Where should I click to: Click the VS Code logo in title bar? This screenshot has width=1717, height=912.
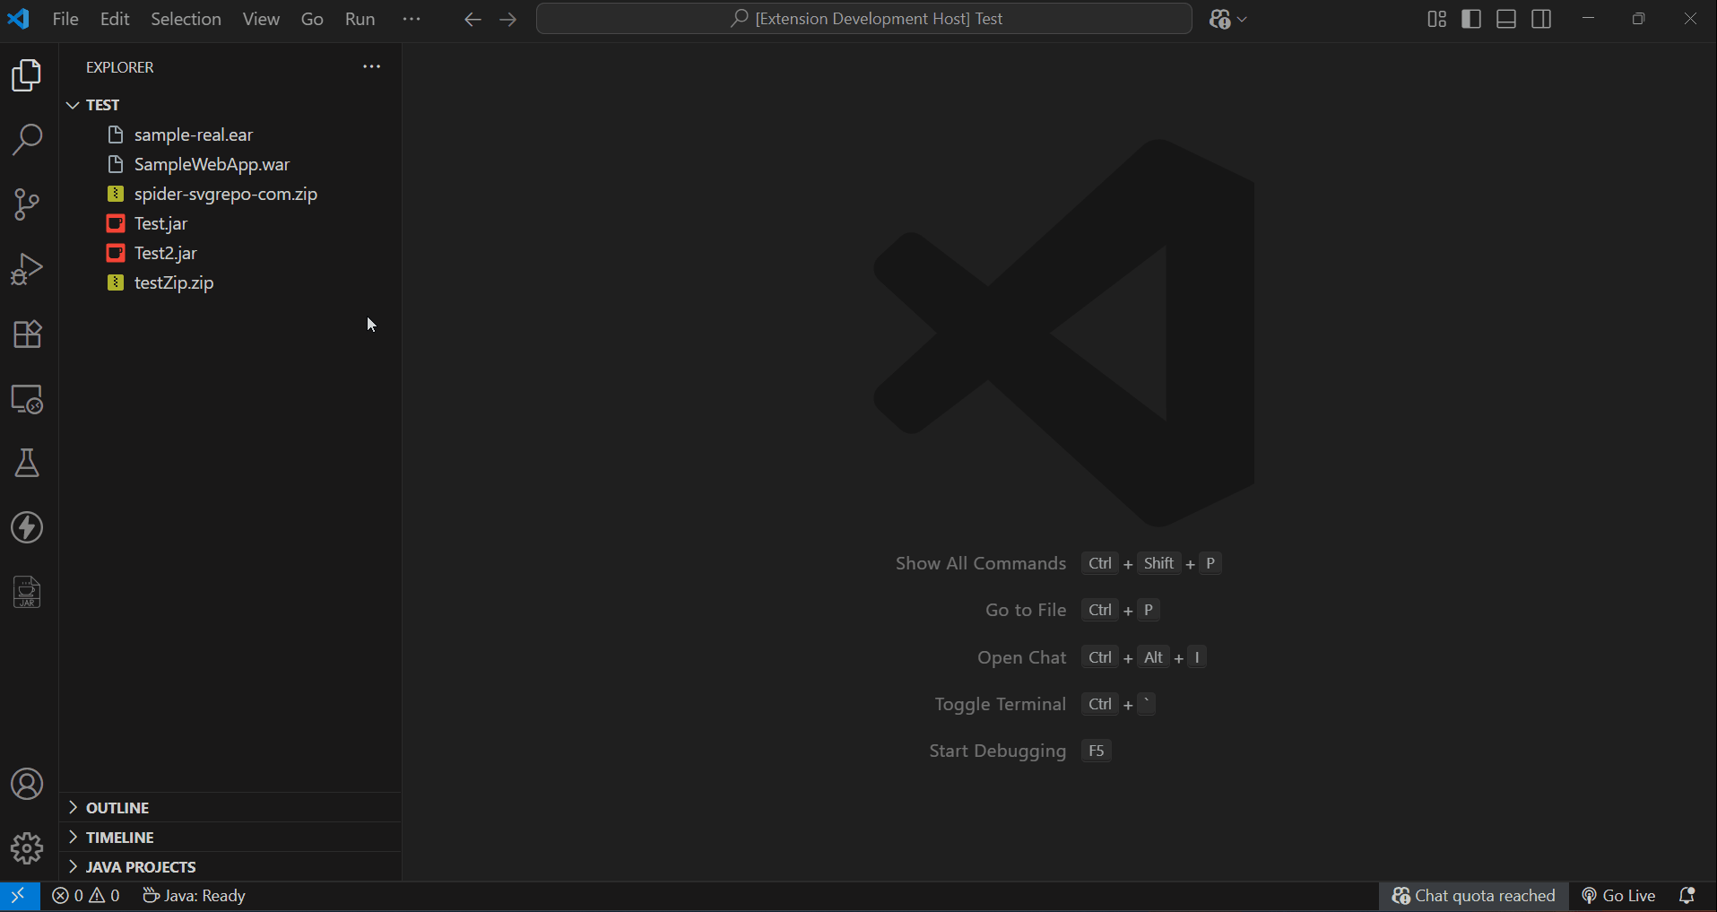tap(19, 19)
